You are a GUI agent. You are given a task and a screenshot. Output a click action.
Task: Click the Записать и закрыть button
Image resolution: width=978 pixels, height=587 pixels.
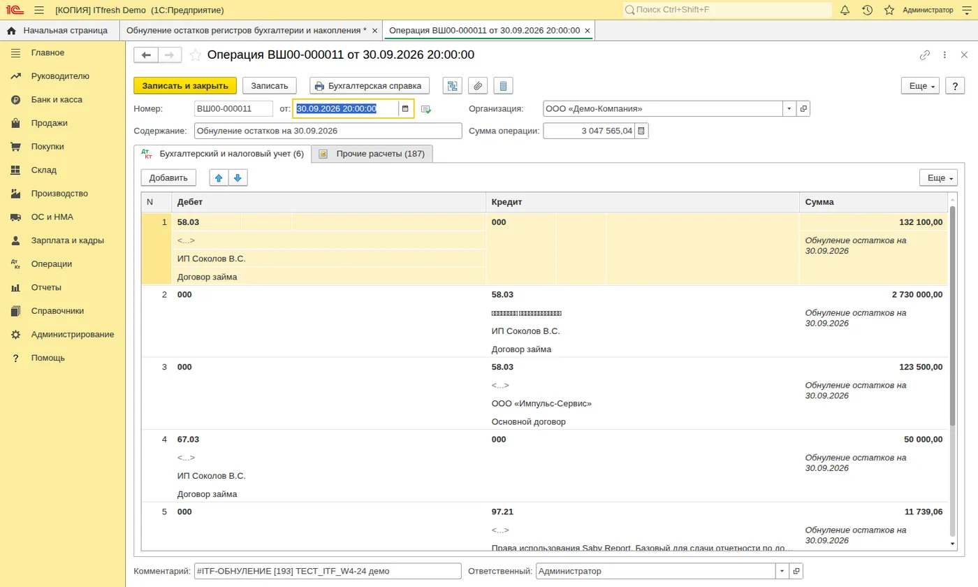(185, 85)
